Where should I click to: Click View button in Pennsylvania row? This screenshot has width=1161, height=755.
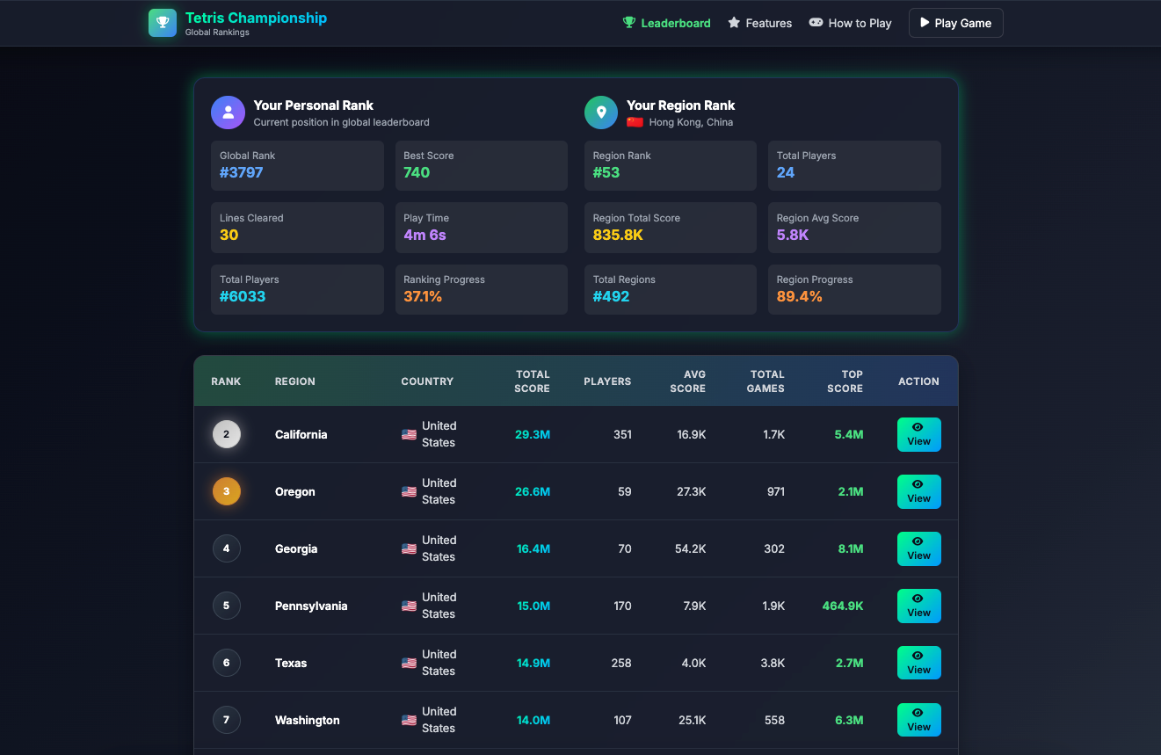point(918,606)
